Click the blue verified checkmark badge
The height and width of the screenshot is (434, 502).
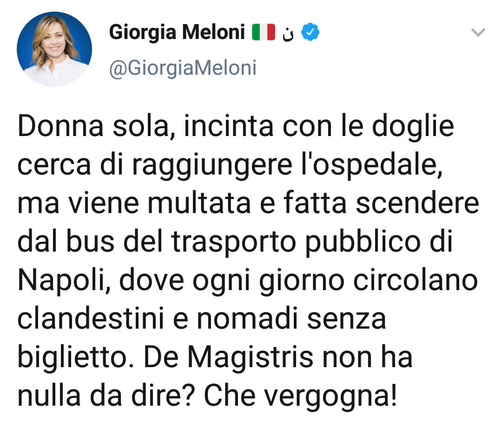[x=310, y=32]
